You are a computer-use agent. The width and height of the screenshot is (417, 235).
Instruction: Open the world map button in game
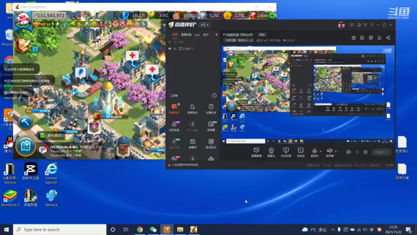[x=26, y=146]
